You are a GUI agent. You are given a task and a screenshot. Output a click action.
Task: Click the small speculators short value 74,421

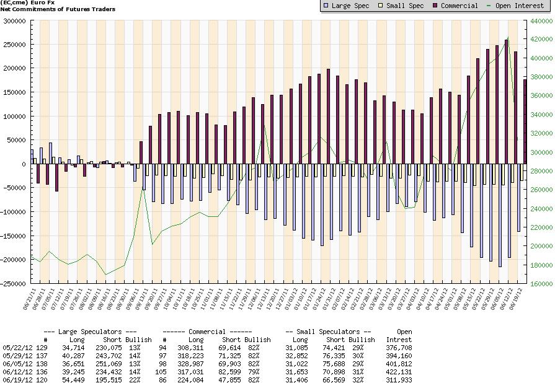[x=334, y=348]
